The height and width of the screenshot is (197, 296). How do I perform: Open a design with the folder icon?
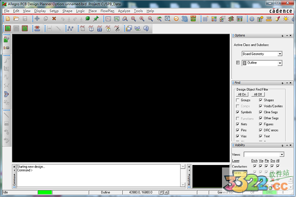pyautogui.click(x=16, y=19)
